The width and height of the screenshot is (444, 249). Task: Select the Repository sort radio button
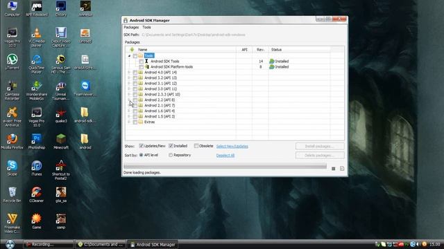pyautogui.click(x=171, y=155)
